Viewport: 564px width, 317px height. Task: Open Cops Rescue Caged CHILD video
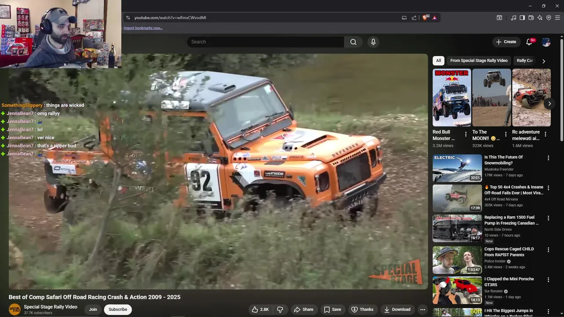tap(457, 260)
